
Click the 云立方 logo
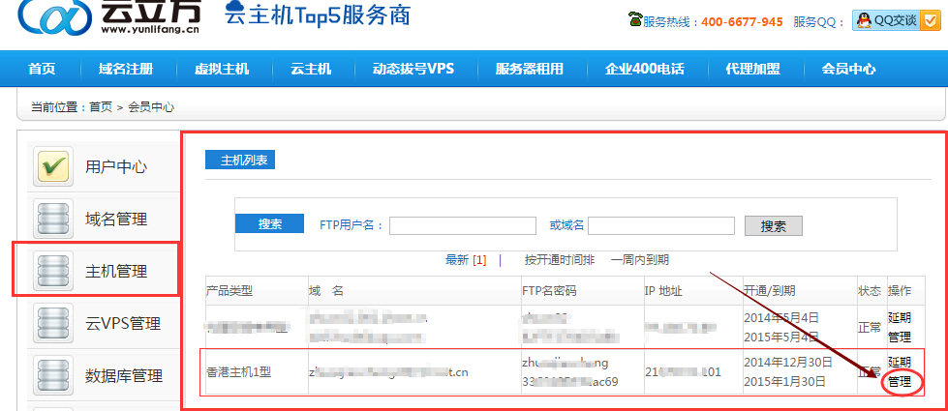coord(110,16)
